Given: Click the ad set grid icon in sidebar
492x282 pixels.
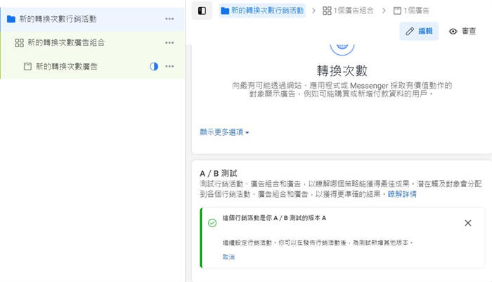Looking at the screenshot, I should [19, 43].
